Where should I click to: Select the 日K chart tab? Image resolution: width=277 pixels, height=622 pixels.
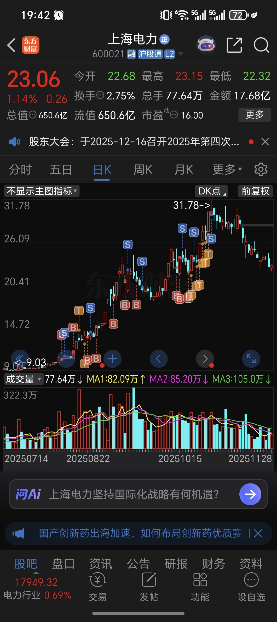point(102,170)
